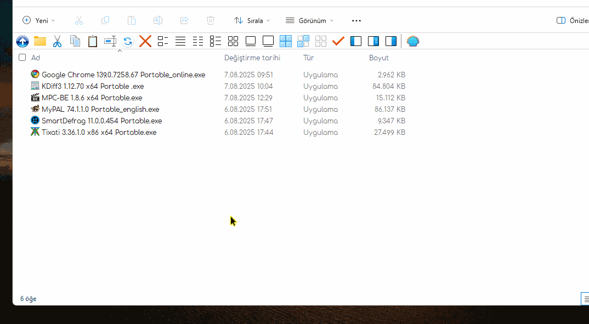Open the Görünüm view dropdown
The width and height of the screenshot is (589, 324).
coord(309,20)
